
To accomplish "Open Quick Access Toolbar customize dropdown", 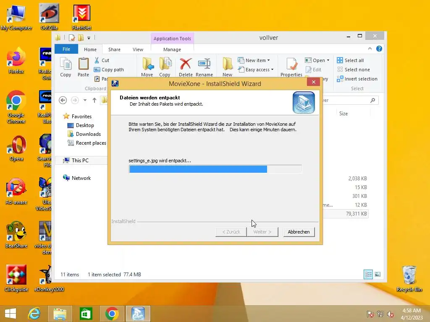I will tap(89, 38).
